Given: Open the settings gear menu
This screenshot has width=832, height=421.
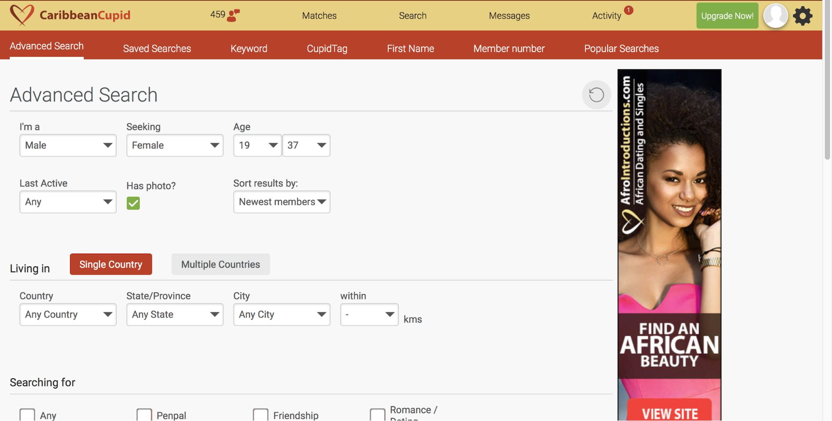Looking at the screenshot, I should pyautogui.click(x=802, y=16).
